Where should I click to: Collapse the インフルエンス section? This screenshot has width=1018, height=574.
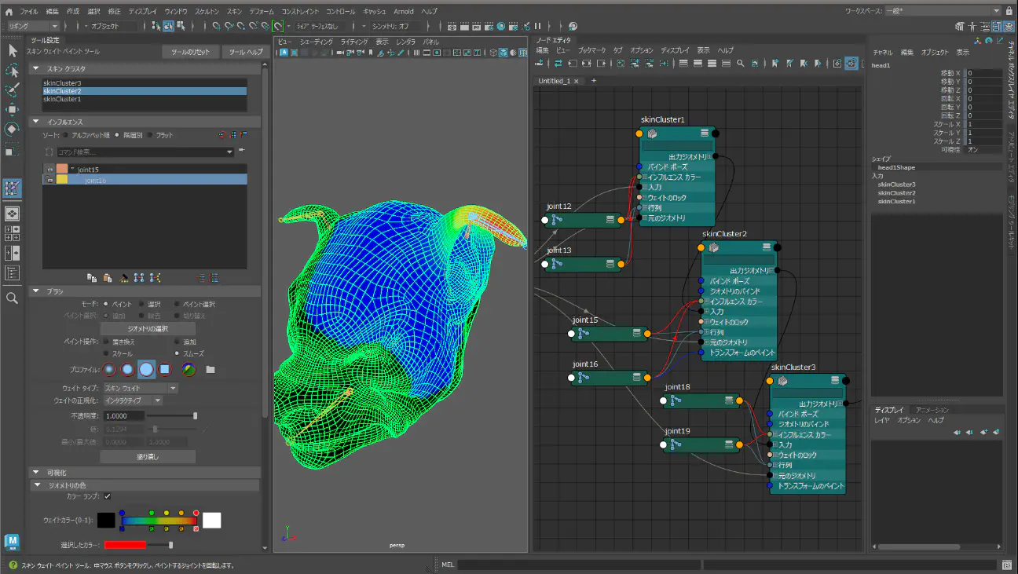point(36,122)
